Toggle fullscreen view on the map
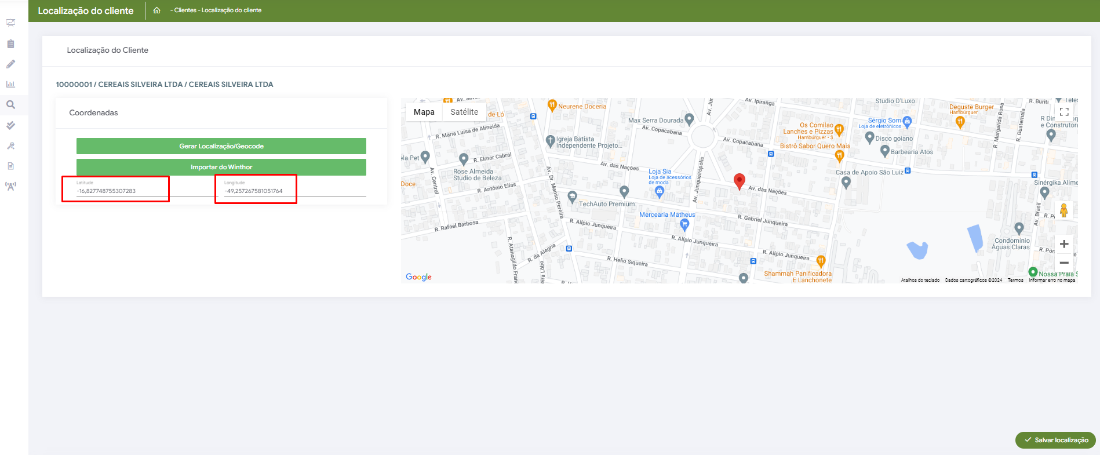The image size is (1100, 455). coord(1063,112)
